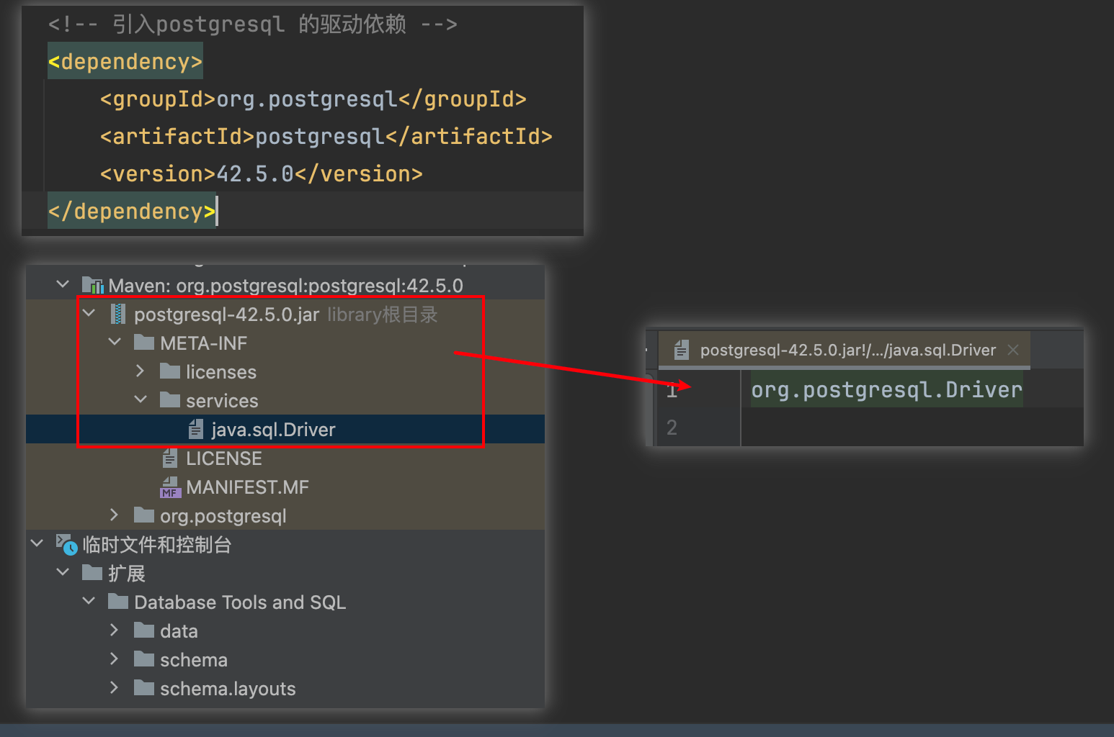Click the schema.layouts folder icon

coord(144,688)
